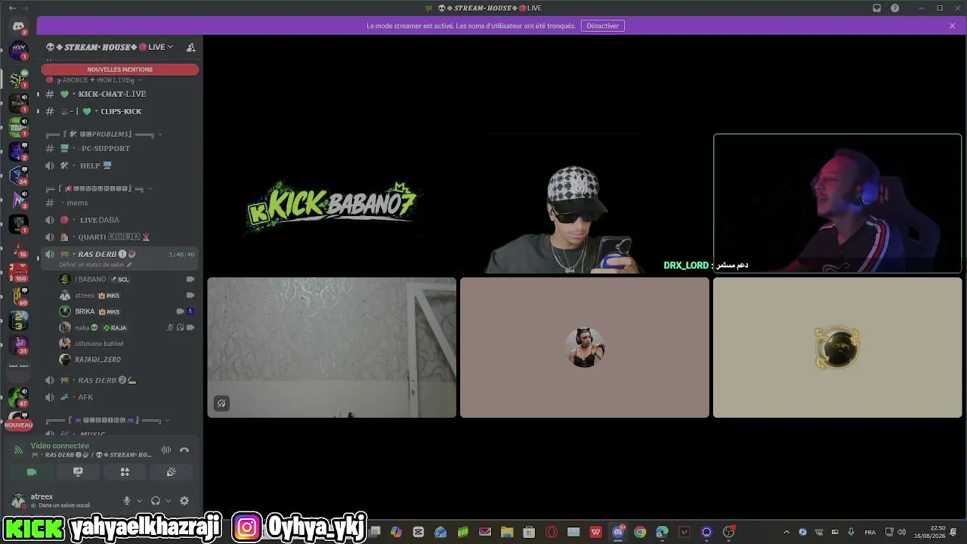
Task: Show hidden system tray icons
Action: tap(786, 532)
